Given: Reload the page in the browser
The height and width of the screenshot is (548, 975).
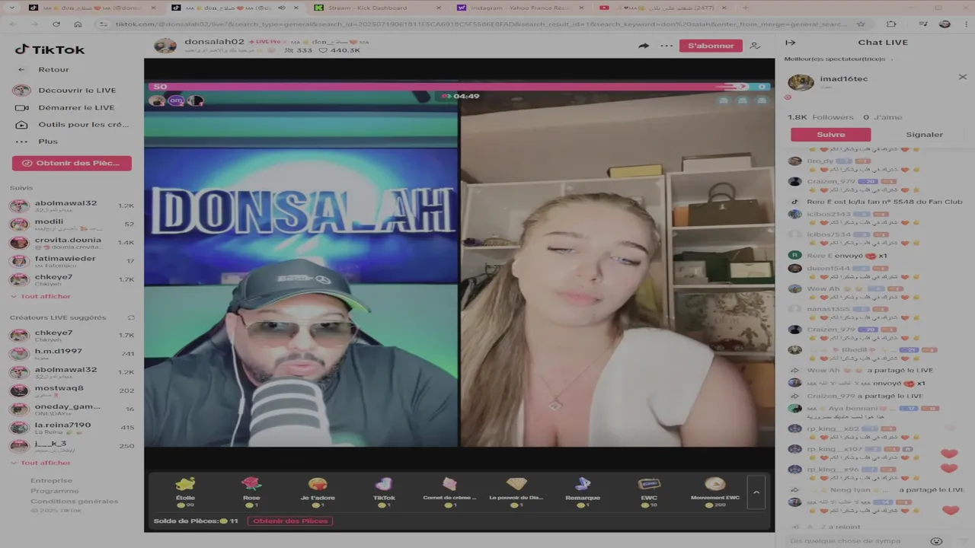Looking at the screenshot, I should click(x=58, y=24).
